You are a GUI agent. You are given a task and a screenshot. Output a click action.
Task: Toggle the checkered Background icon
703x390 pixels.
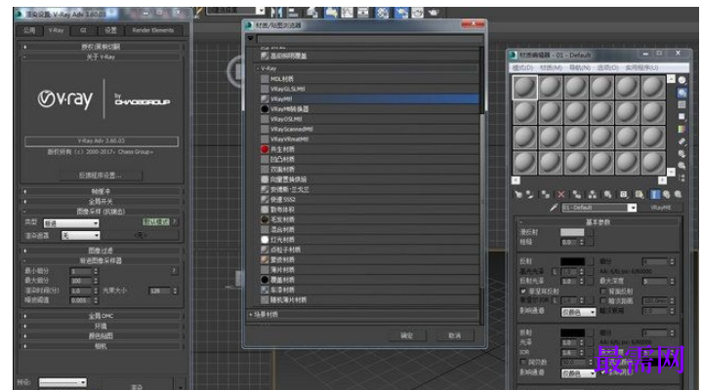point(682,104)
